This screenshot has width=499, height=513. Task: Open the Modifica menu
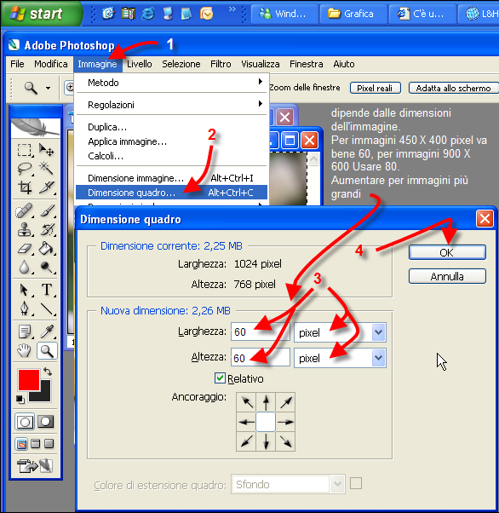[51, 64]
